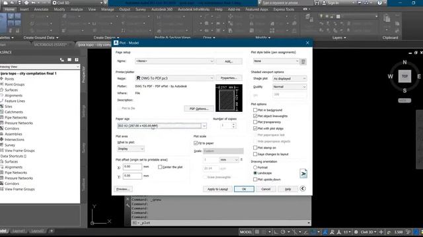This screenshot has height=237, width=423.
Task: Click the Preview button in Plot dialog
Action: pyautogui.click(x=123, y=189)
